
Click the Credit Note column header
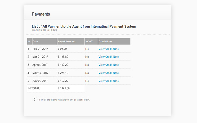coord(114,42)
